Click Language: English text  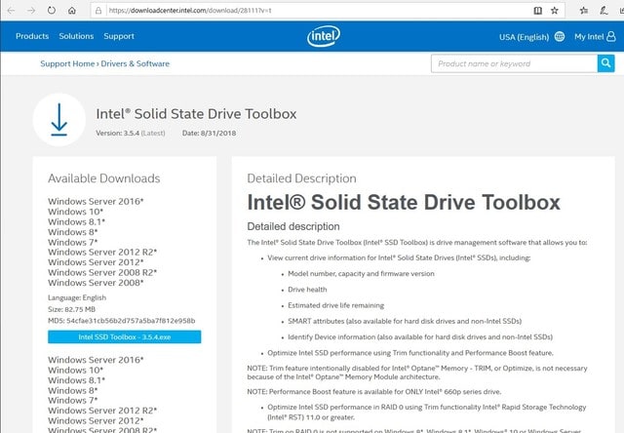coord(77,297)
